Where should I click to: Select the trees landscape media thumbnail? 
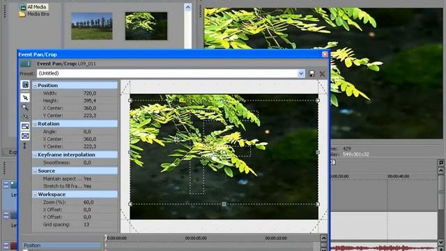pos(91,26)
